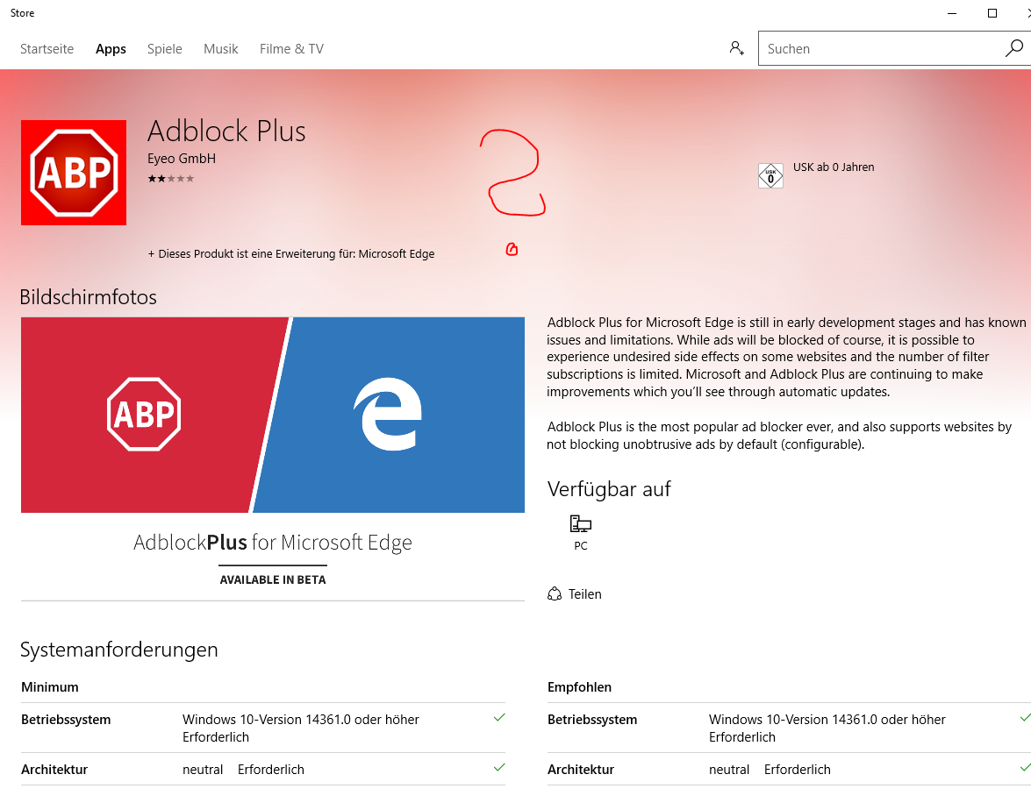Click Betriebssystem label under Minimum
Viewport: 1031px width, 810px height.
[x=66, y=720]
